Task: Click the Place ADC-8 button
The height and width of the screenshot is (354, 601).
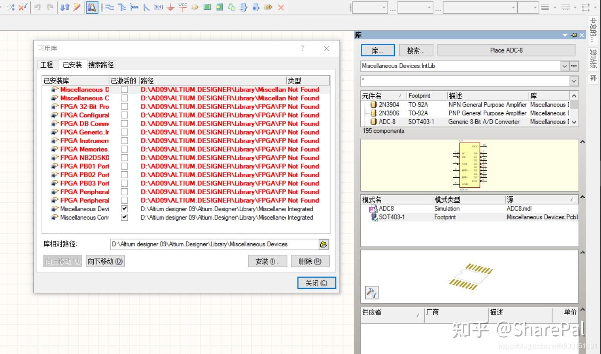Action: [x=505, y=50]
